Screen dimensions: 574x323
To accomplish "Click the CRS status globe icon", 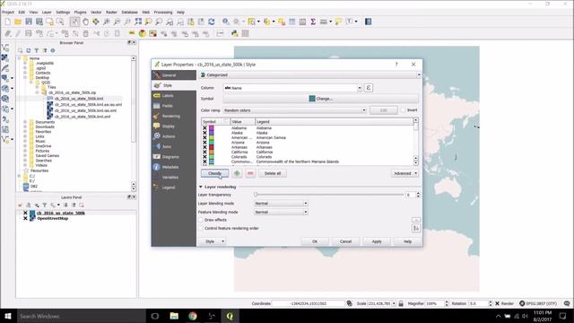I will [522, 303].
